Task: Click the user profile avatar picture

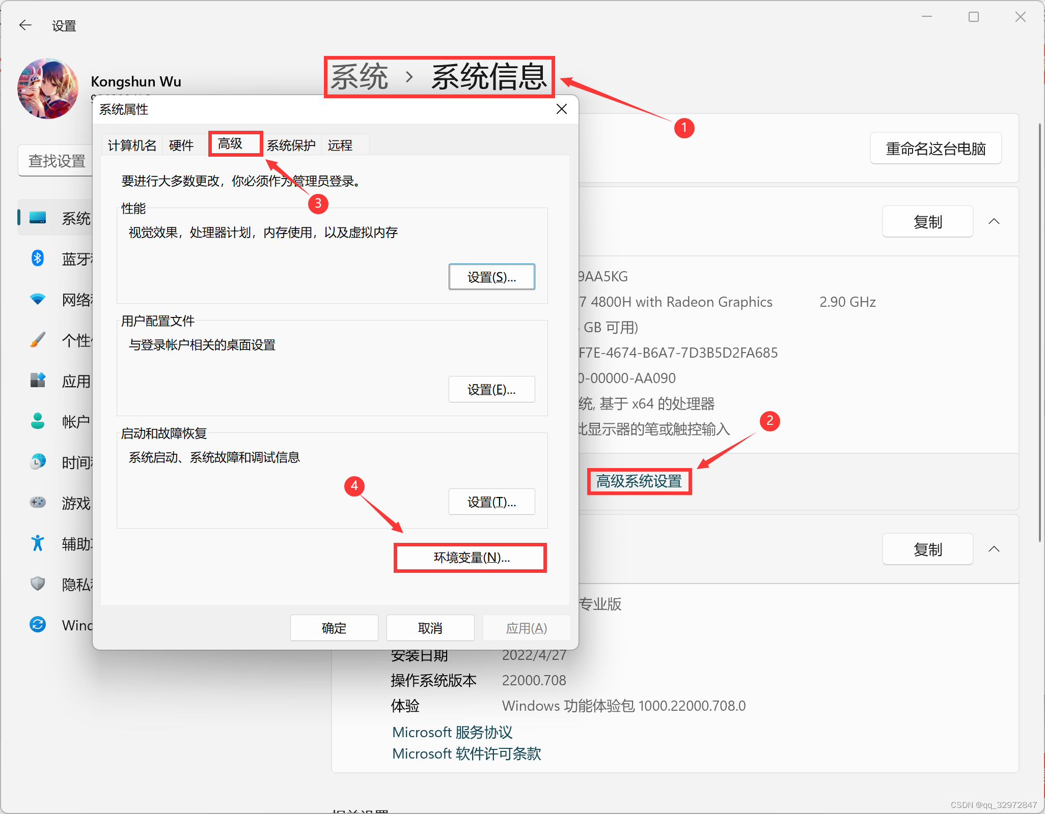Action: click(x=48, y=89)
